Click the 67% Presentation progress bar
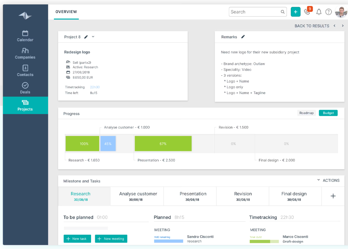The height and width of the screenshot is (249, 348). pos(163,143)
